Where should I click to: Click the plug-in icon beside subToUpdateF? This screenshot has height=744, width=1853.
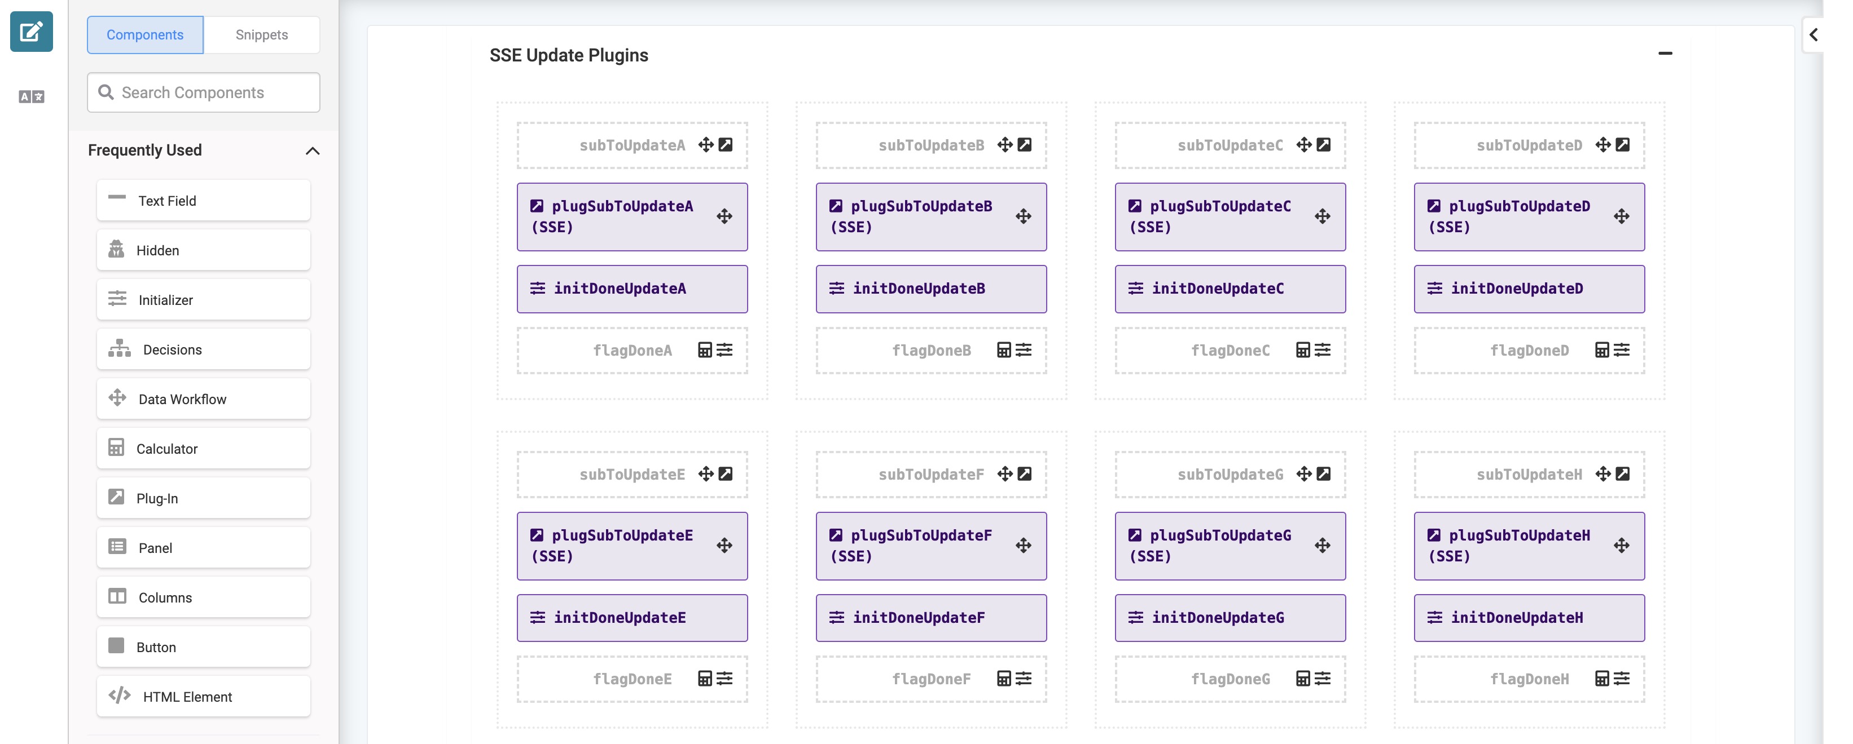[1025, 473]
